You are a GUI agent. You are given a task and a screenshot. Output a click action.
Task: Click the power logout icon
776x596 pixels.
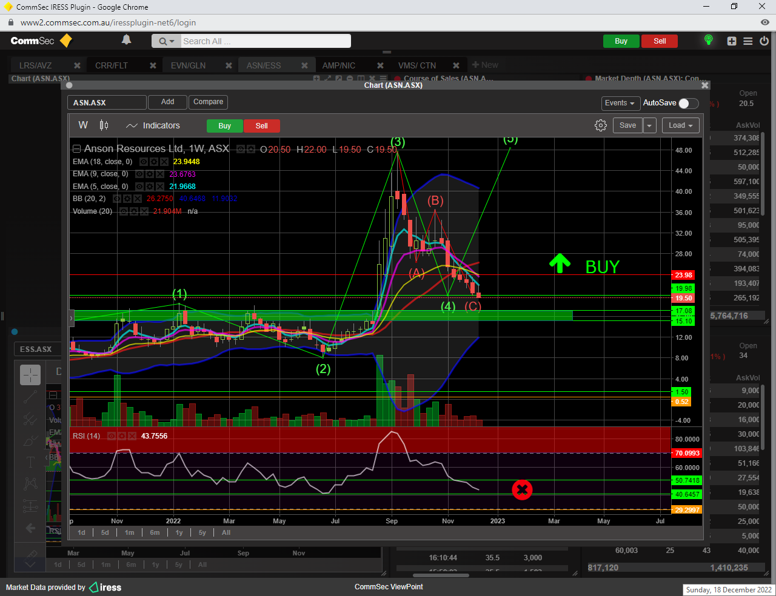tap(764, 41)
